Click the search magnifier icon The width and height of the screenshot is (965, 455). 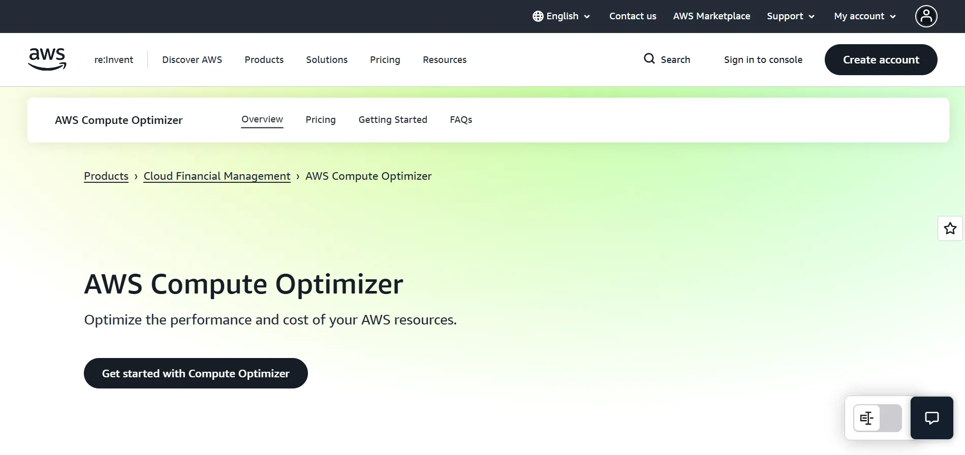click(x=649, y=59)
